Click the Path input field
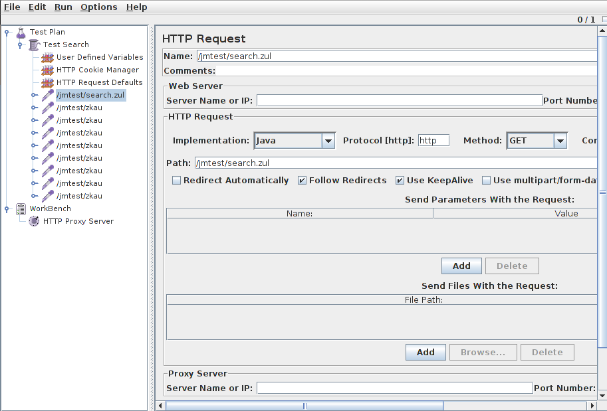607x411 pixels. point(396,163)
